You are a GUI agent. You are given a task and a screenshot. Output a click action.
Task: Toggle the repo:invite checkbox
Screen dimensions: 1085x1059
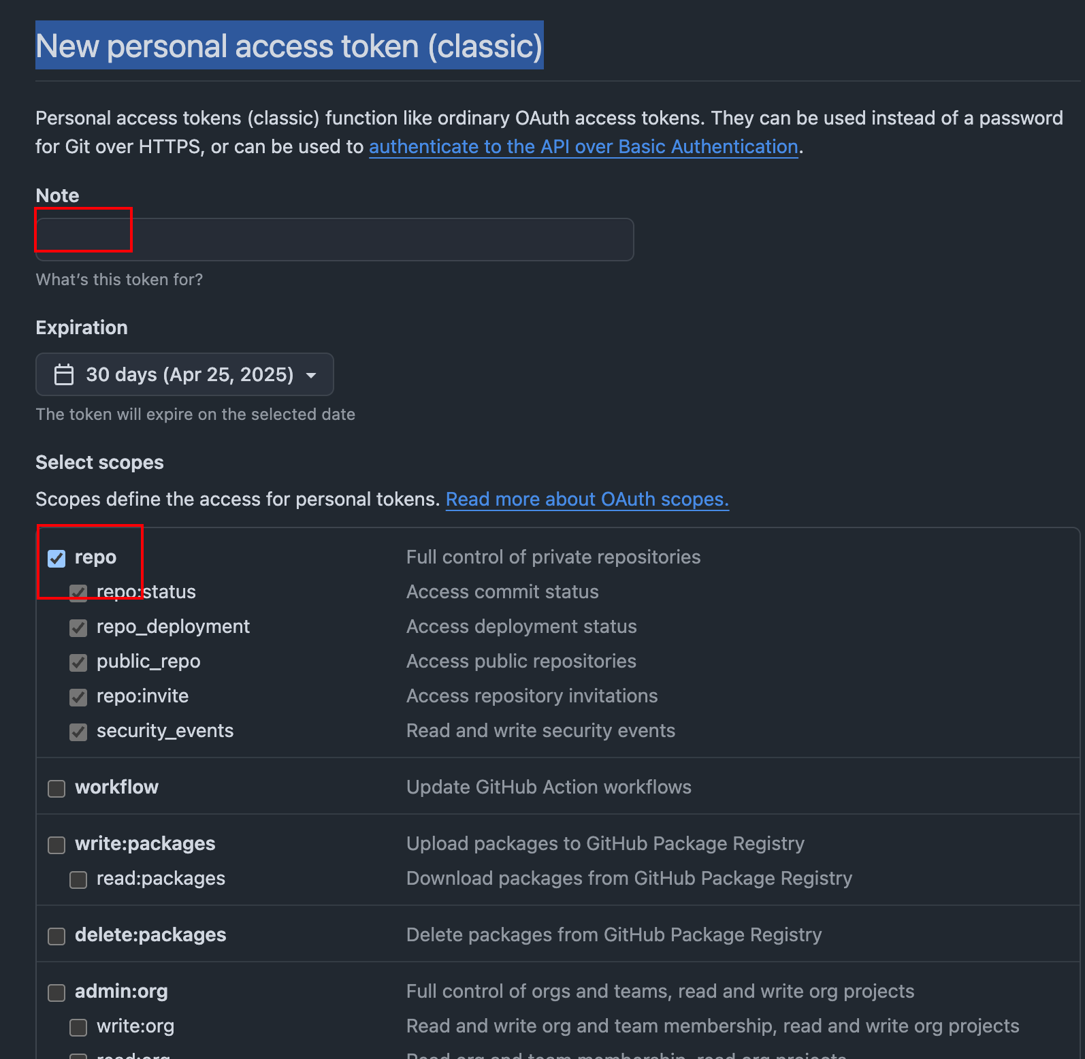tap(78, 697)
